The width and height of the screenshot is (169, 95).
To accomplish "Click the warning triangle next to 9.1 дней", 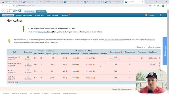I will click(x=94, y=71).
